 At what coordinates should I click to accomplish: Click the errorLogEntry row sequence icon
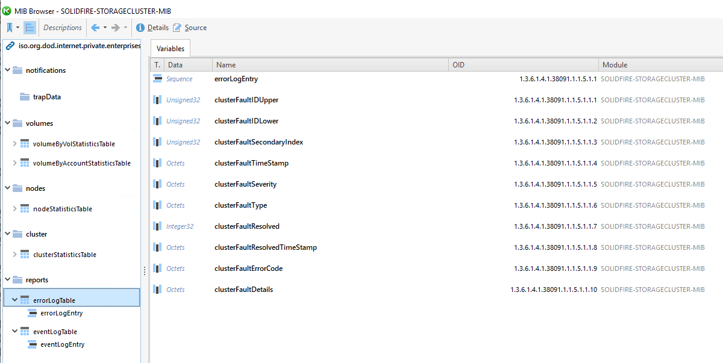tap(158, 79)
